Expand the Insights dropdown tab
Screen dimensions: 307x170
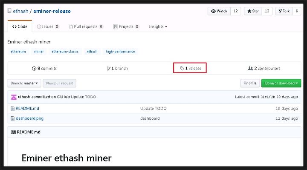coord(158,26)
